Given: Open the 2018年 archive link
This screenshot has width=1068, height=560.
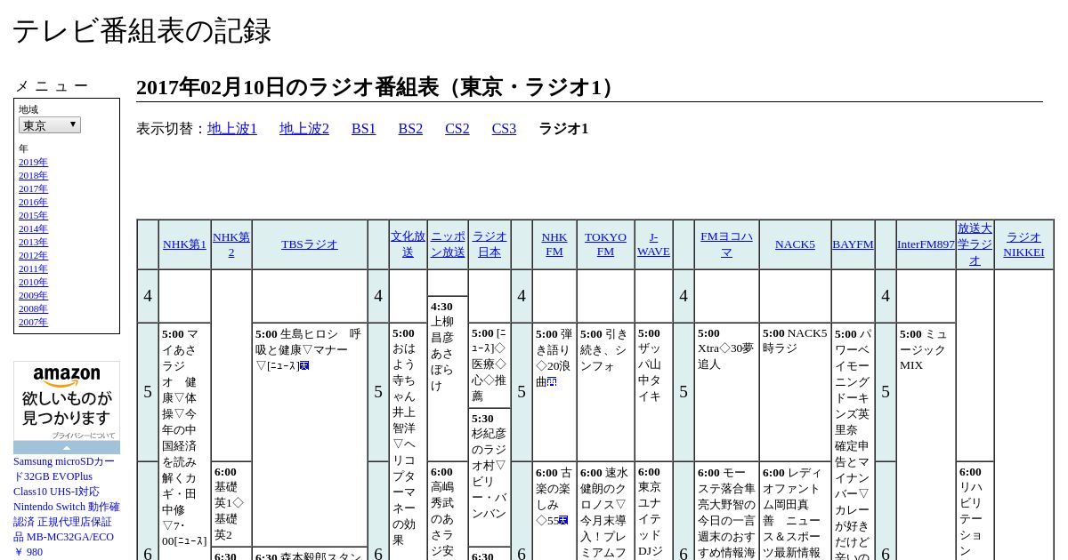Looking at the screenshot, I should (33, 175).
